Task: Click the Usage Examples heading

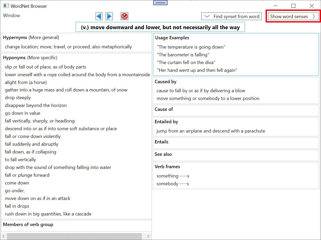Action: 172,38
